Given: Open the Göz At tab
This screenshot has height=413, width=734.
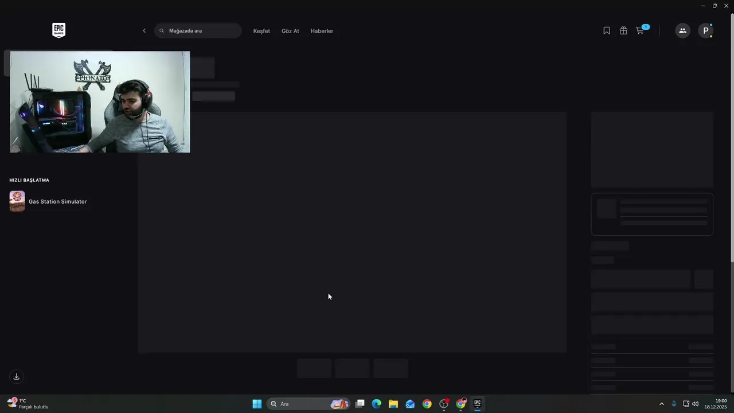Looking at the screenshot, I should tap(290, 31).
